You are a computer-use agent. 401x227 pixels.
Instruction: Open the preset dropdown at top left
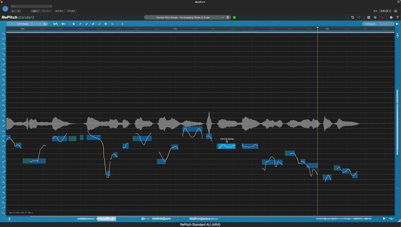31,6
